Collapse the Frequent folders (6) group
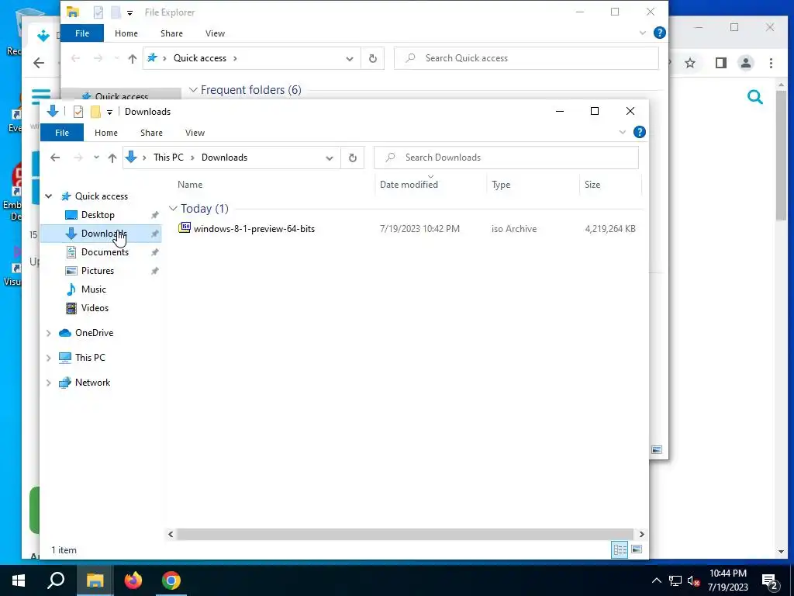Viewport: 794px width, 596px height. (193, 90)
